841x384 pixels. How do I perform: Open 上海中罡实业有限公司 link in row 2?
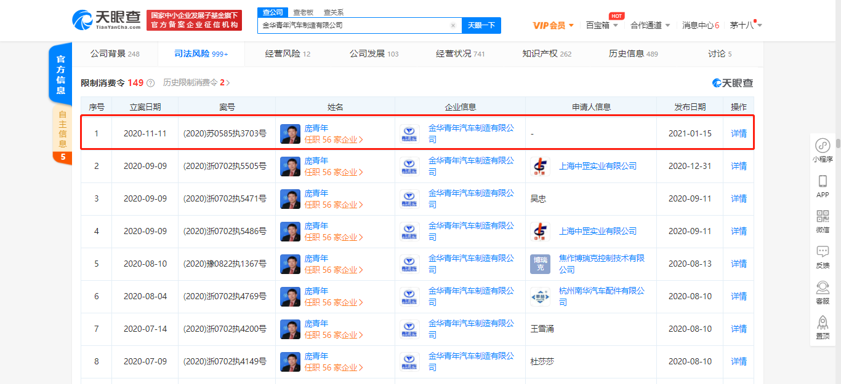597,166
